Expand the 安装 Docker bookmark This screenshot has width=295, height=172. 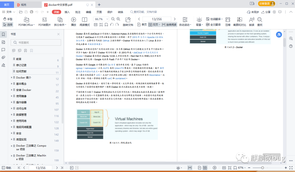(x=11, y=90)
